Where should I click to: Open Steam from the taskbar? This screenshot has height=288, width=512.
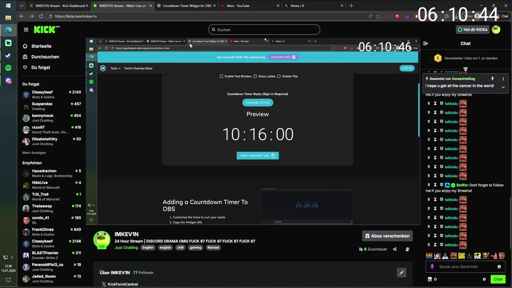tap(8, 56)
